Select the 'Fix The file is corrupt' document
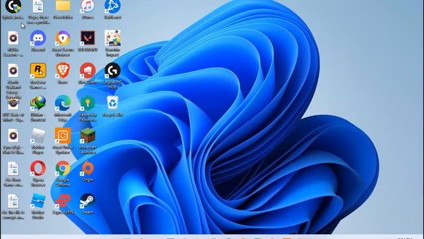The height and width of the screenshot is (239, 424). [13, 206]
